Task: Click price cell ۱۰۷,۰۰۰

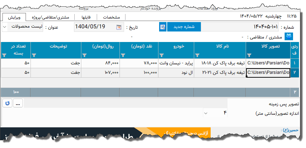Action: pyautogui.click(x=100, y=73)
